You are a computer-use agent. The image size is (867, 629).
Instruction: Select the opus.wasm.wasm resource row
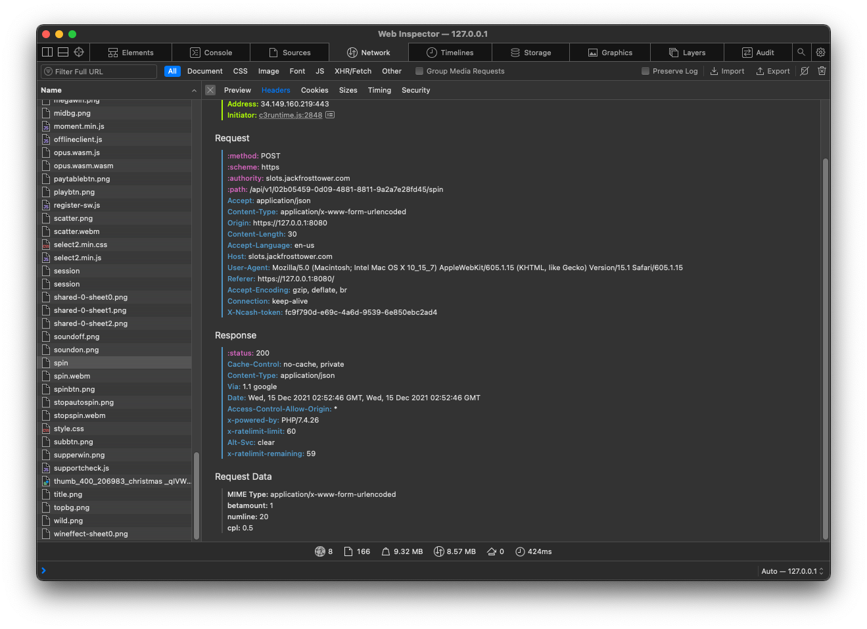pos(114,166)
